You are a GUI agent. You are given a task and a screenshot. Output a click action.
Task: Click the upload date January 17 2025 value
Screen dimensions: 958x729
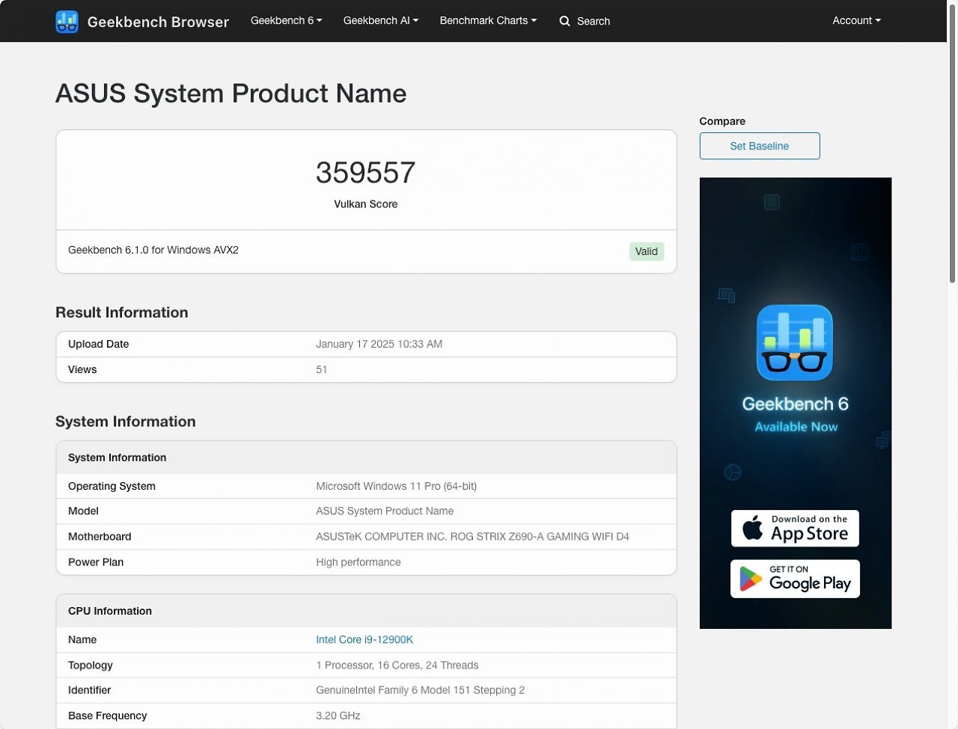379,344
